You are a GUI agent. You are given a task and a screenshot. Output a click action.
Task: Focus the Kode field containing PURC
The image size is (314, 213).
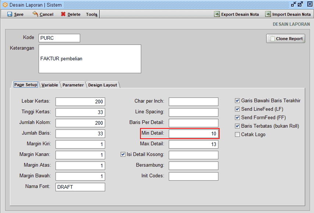[59, 38]
